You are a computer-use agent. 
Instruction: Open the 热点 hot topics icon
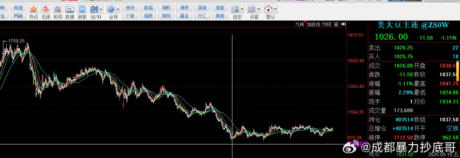[x=33, y=9]
